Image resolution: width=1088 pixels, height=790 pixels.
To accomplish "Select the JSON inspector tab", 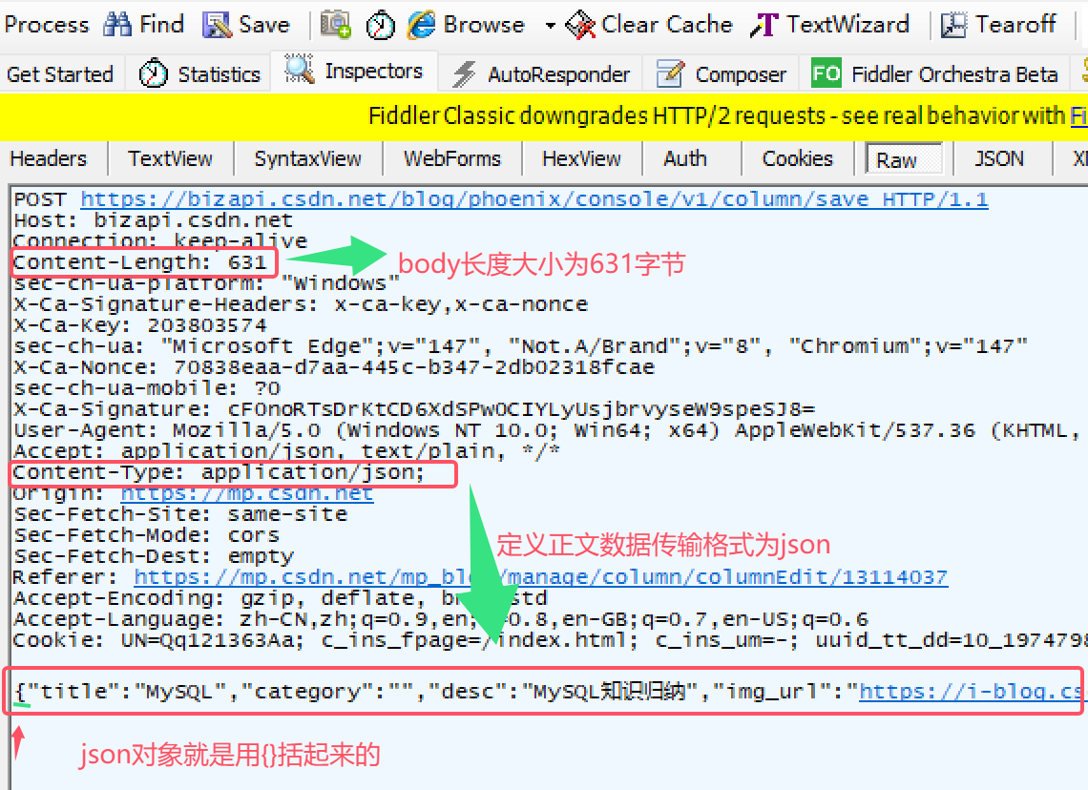I will click(x=998, y=158).
